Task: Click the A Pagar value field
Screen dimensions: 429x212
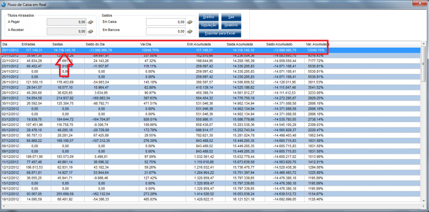Action: click(x=66, y=22)
